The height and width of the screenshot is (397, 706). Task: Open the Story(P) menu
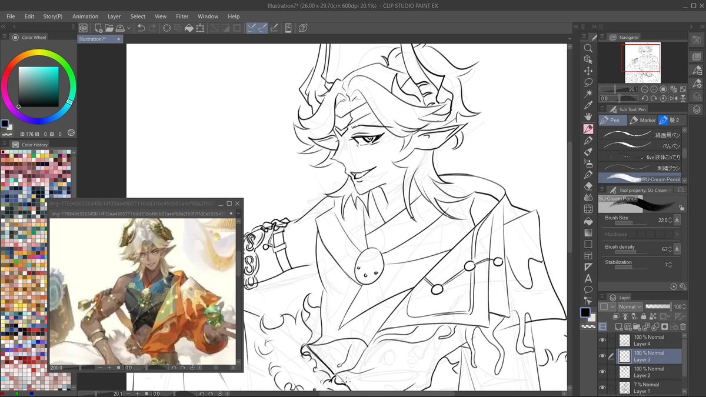pos(52,16)
